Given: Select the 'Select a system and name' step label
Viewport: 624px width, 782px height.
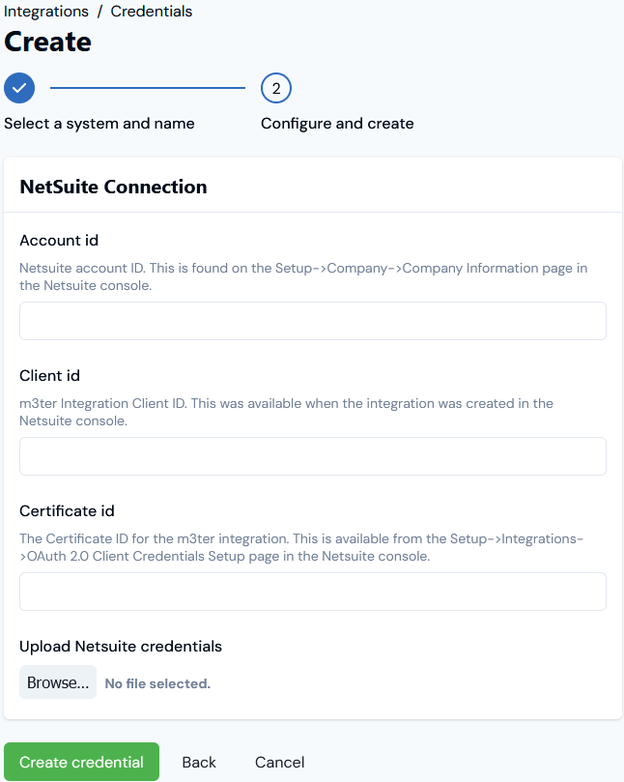Looking at the screenshot, I should point(99,123).
